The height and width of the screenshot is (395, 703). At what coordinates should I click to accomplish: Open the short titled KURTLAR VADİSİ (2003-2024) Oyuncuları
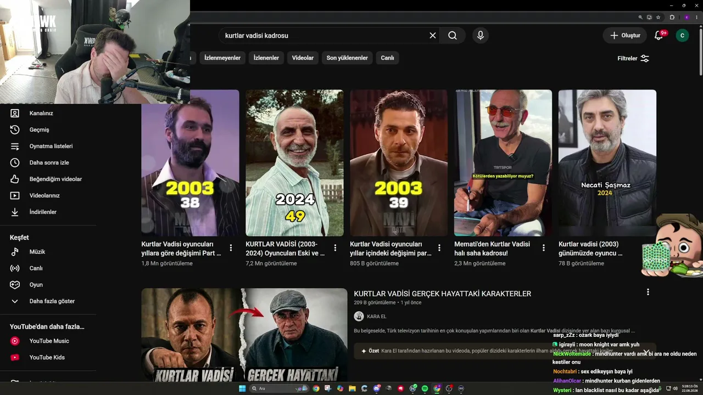(x=286, y=249)
